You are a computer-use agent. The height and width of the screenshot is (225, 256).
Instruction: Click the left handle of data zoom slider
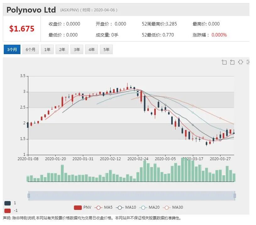(29, 195)
